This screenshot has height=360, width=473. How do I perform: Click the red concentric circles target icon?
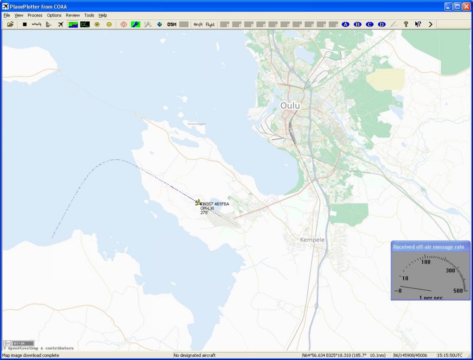[123, 24]
